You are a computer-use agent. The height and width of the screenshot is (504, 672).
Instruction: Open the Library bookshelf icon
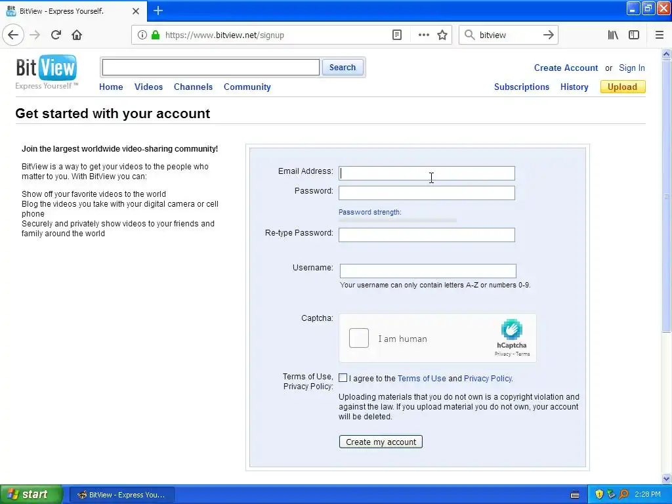click(613, 35)
